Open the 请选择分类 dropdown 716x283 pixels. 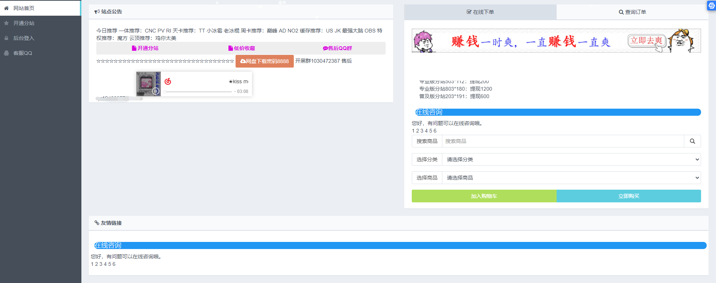click(572, 159)
